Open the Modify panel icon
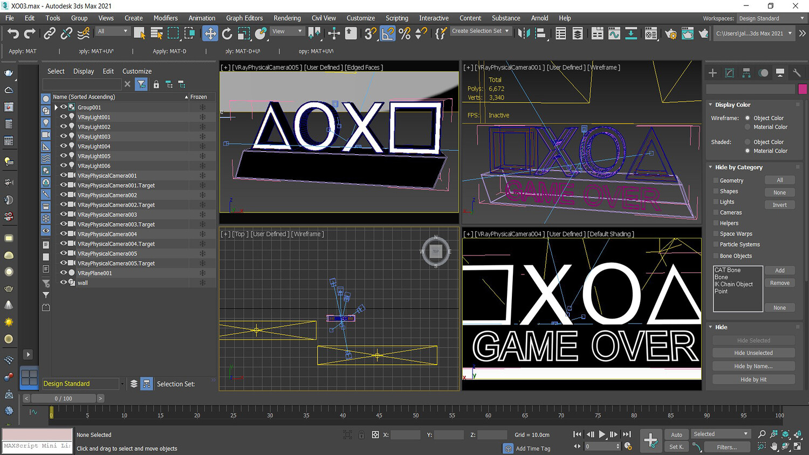This screenshot has width=809, height=455. click(730, 73)
